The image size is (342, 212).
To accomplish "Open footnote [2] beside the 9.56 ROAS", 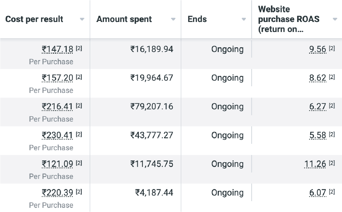I will 332,48.
